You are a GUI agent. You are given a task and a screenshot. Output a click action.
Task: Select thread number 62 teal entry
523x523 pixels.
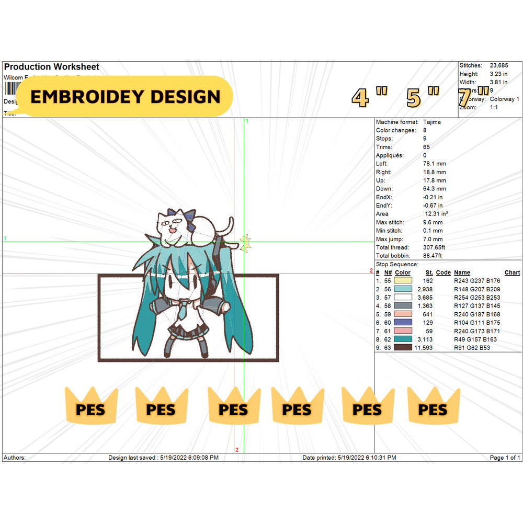point(403,339)
